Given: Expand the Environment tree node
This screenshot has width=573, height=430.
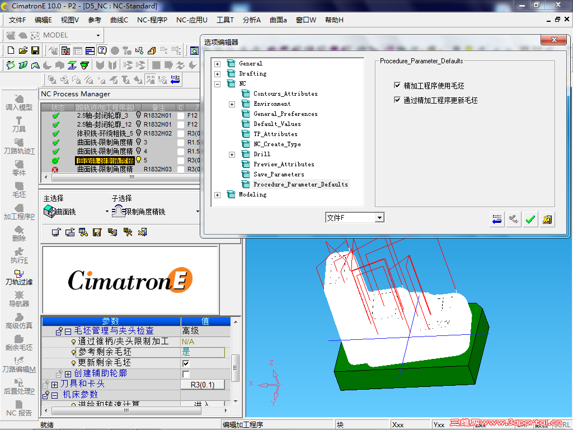Looking at the screenshot, I should (x=232, y=104).
